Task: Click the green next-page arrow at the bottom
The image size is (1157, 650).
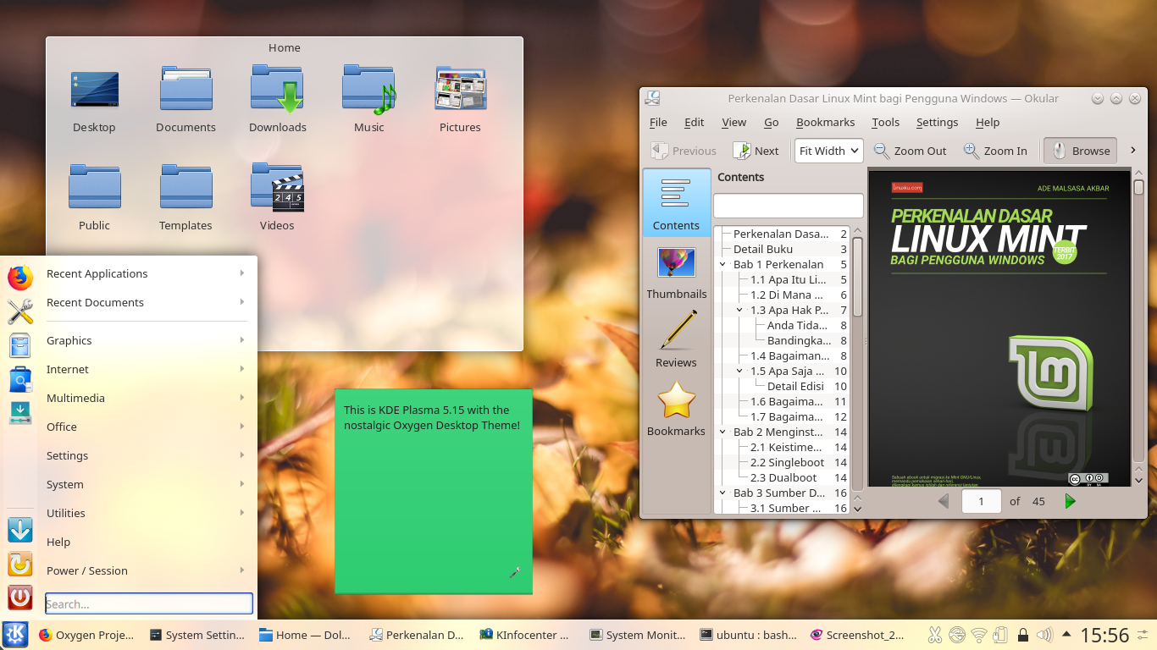Action: (1070, 501)
